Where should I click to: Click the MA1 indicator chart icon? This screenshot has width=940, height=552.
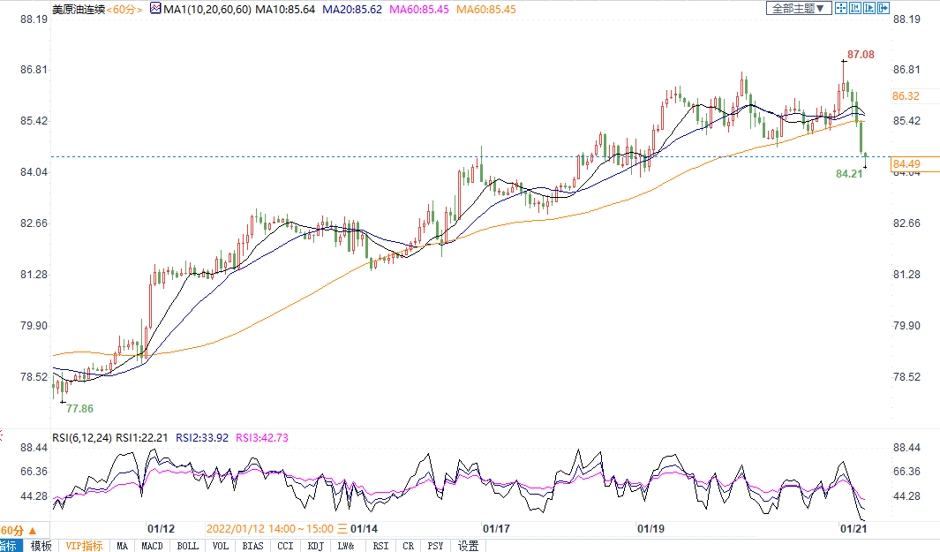tap(155, 9)
